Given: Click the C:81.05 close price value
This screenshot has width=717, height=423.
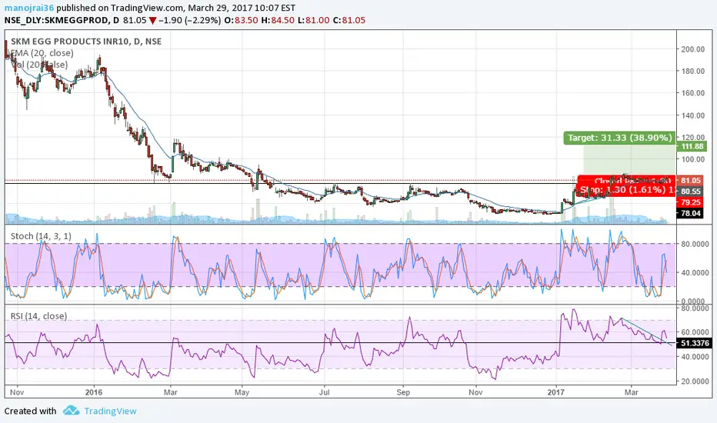Looking at the screenshot, I should pos(349,20).
